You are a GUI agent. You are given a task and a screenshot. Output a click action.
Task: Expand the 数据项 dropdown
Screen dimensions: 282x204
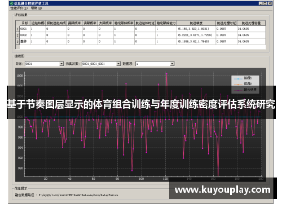(172, 64)
